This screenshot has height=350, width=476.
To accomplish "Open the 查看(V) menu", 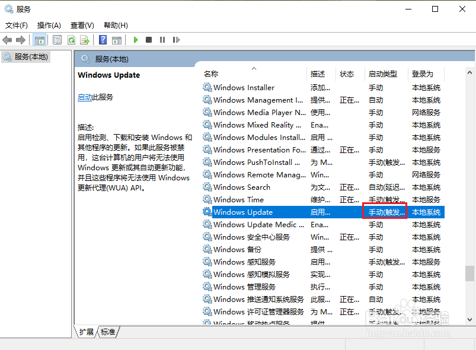I will 82,26.
